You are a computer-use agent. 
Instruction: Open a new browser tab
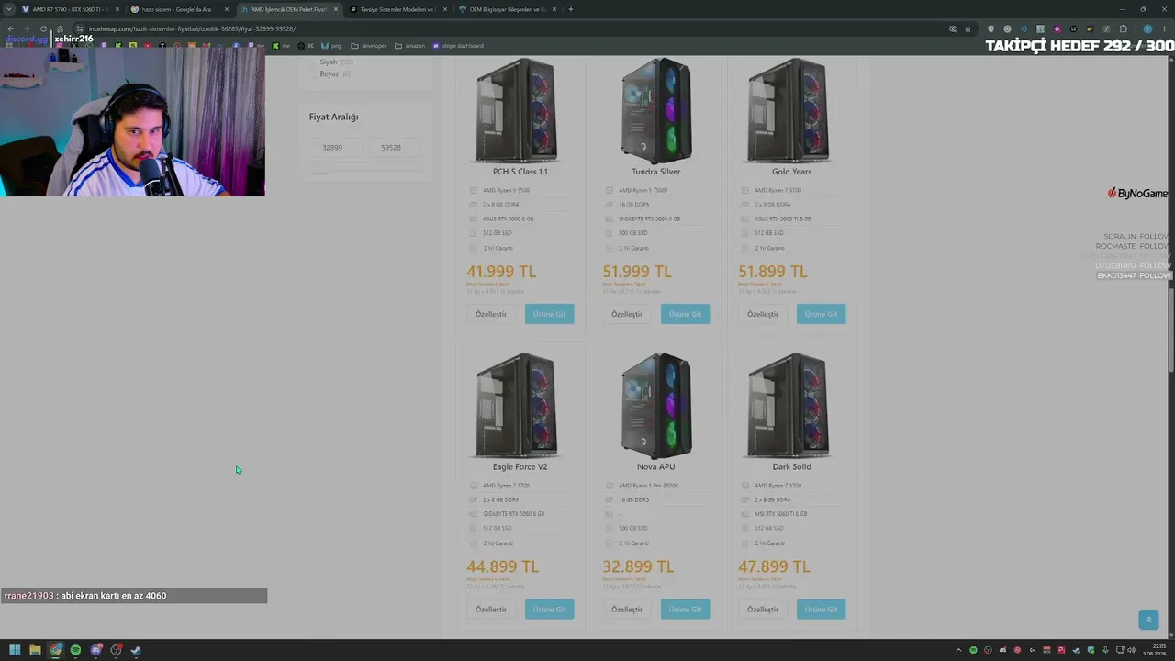tap(571, 9)
